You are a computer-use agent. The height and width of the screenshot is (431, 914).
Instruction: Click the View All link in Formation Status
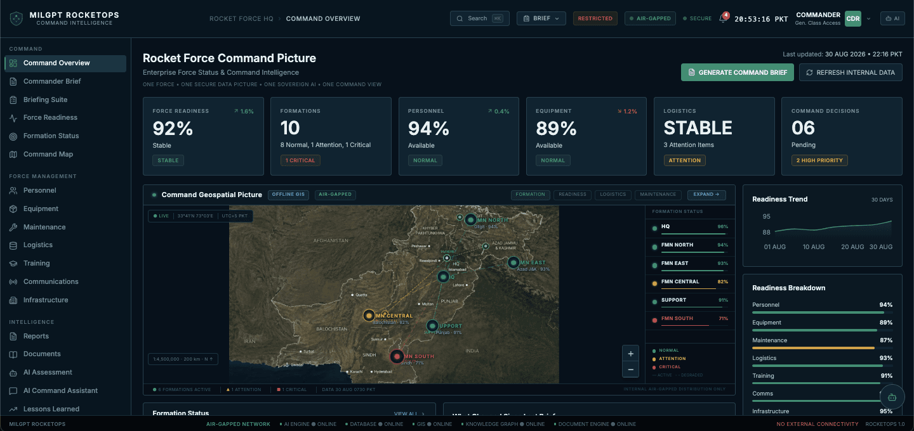point(409,413)
